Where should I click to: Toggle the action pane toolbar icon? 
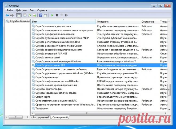46,15
